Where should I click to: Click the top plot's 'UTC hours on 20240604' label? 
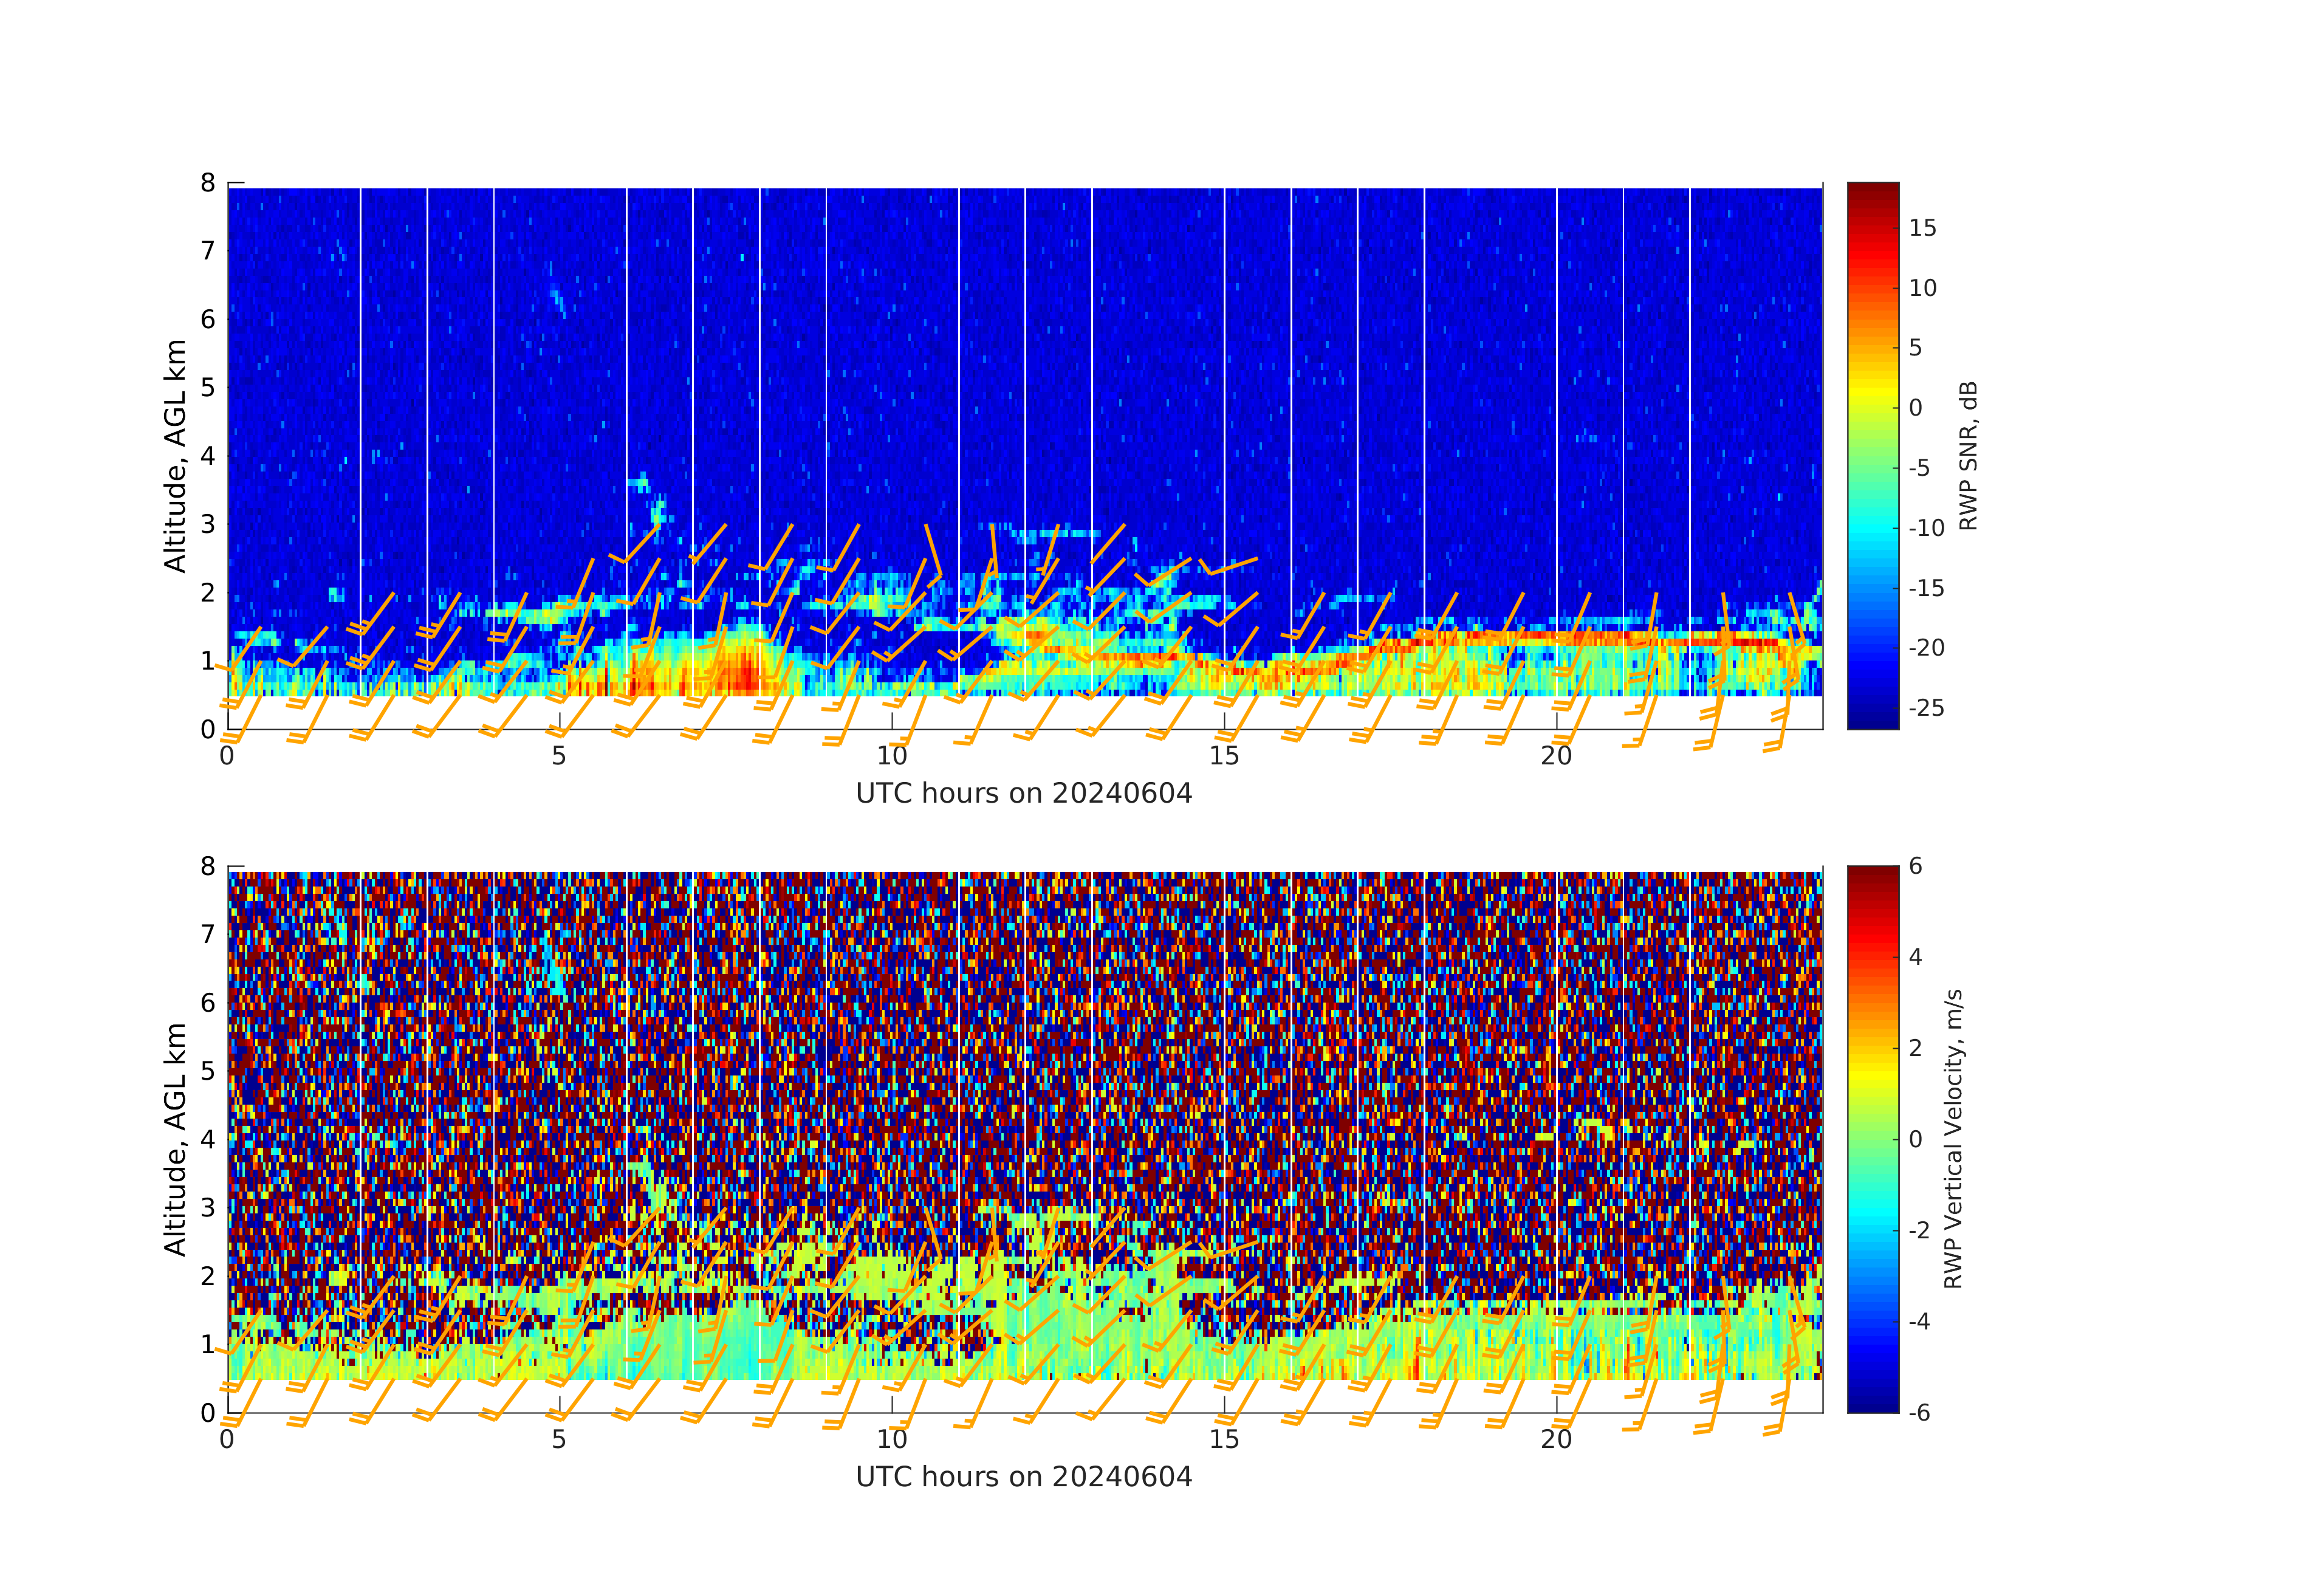tap(1023, 794)
